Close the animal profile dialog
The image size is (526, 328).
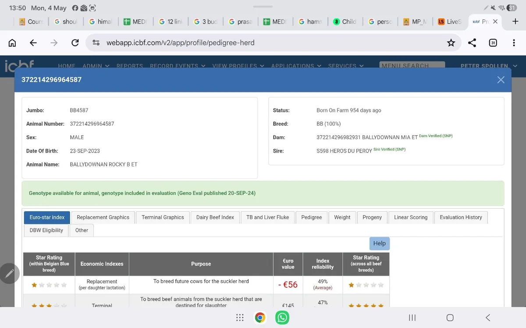click(x=501, y=80)
